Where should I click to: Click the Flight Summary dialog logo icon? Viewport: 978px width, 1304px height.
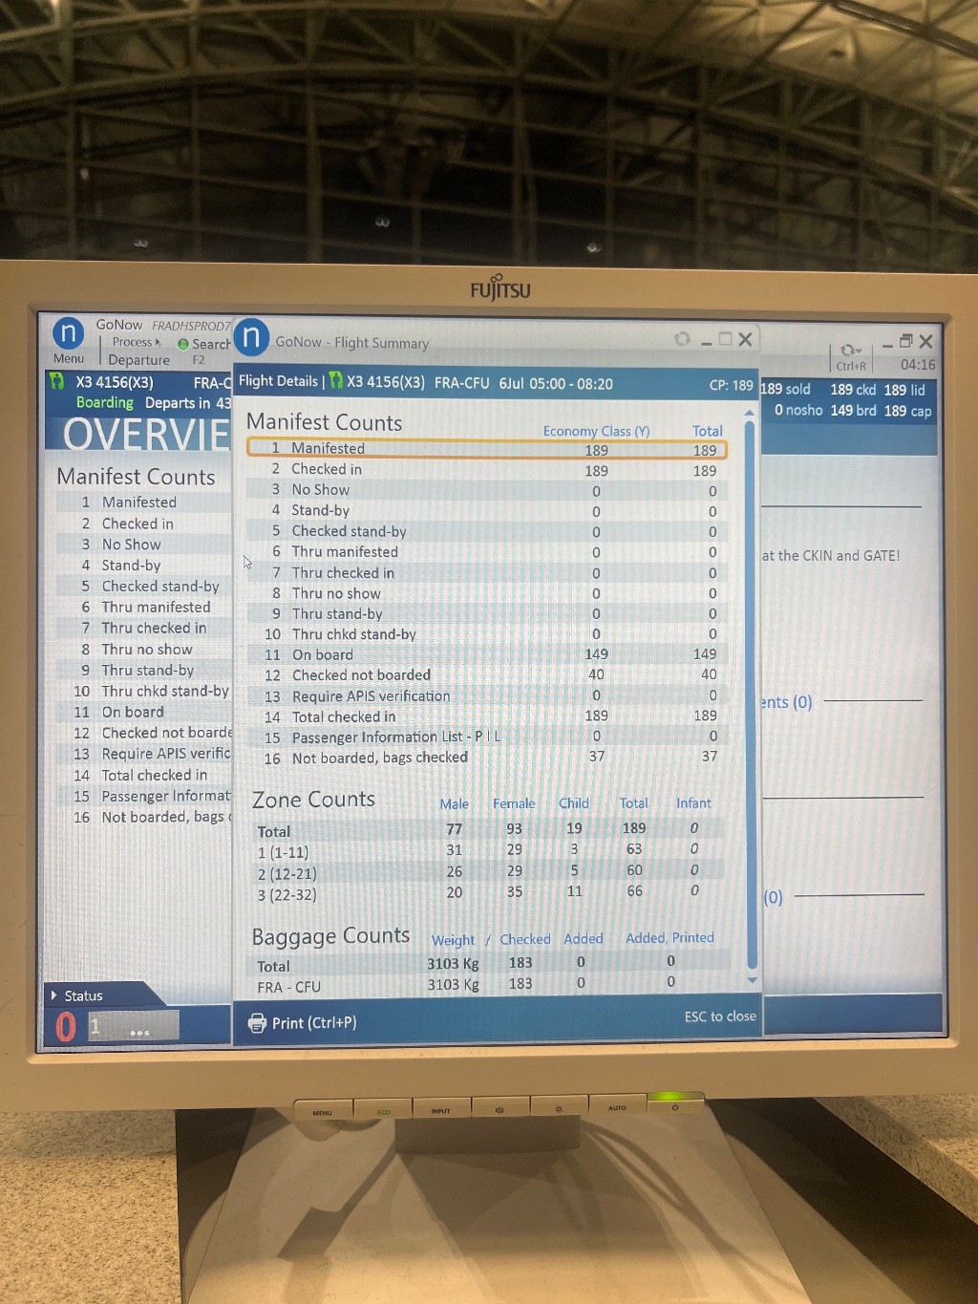tap(251, 337)
